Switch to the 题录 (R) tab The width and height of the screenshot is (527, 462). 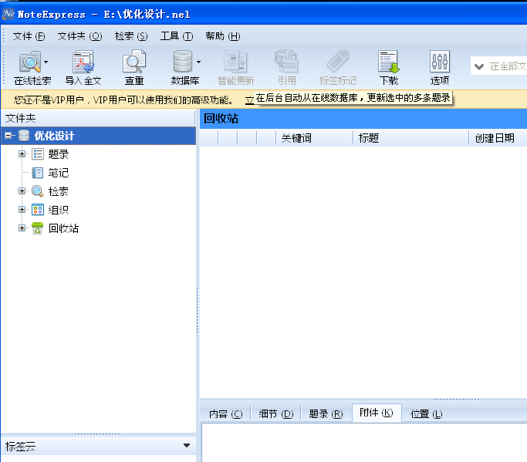(x=326, y=414)
